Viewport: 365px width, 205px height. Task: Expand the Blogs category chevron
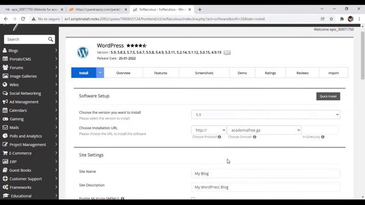tap(56, 50)
